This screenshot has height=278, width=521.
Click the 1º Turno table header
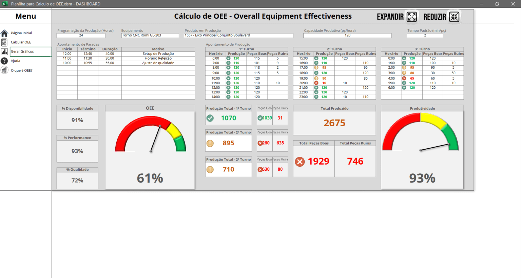tap(247, 49)
